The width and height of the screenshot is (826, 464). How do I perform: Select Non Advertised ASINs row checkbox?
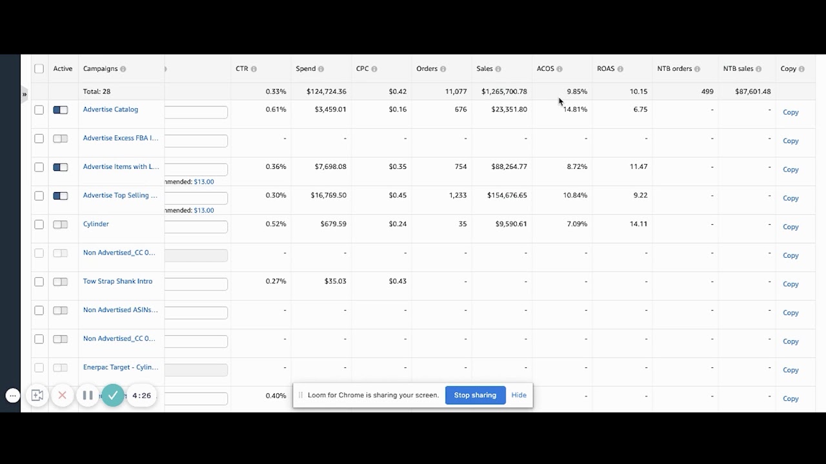coord(39,311)
